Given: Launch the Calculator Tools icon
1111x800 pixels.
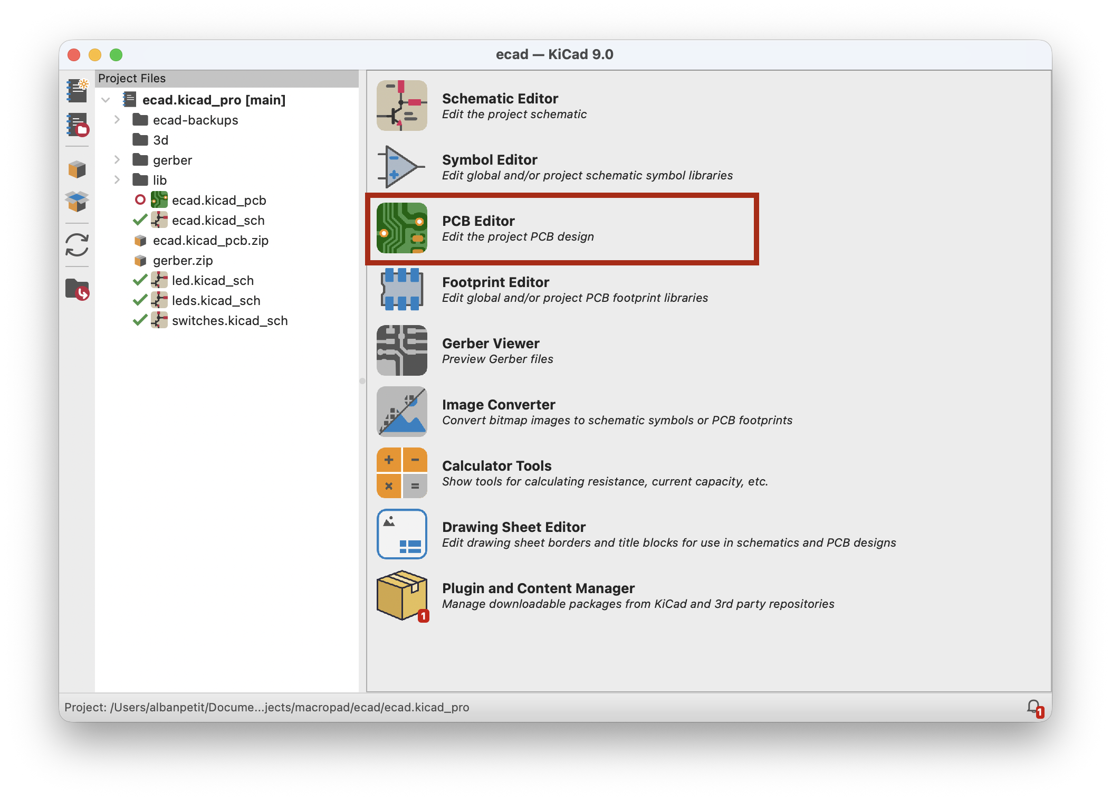Looking at the screenshot, I should click(x=401, y=473).
